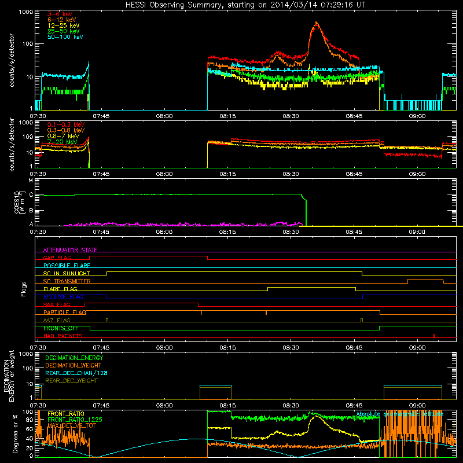Click the GOES15 vertical axis label
This screenshot has height=463, width=463.
coord(19,202)
